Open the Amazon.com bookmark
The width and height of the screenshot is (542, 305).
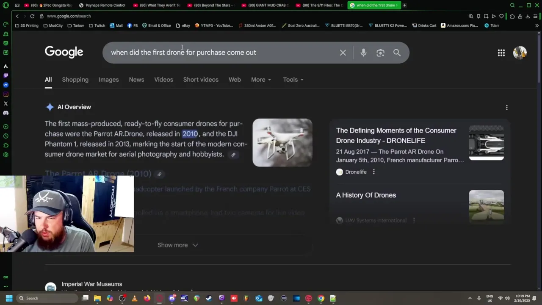pyautogui.click(x=459, y=25)
